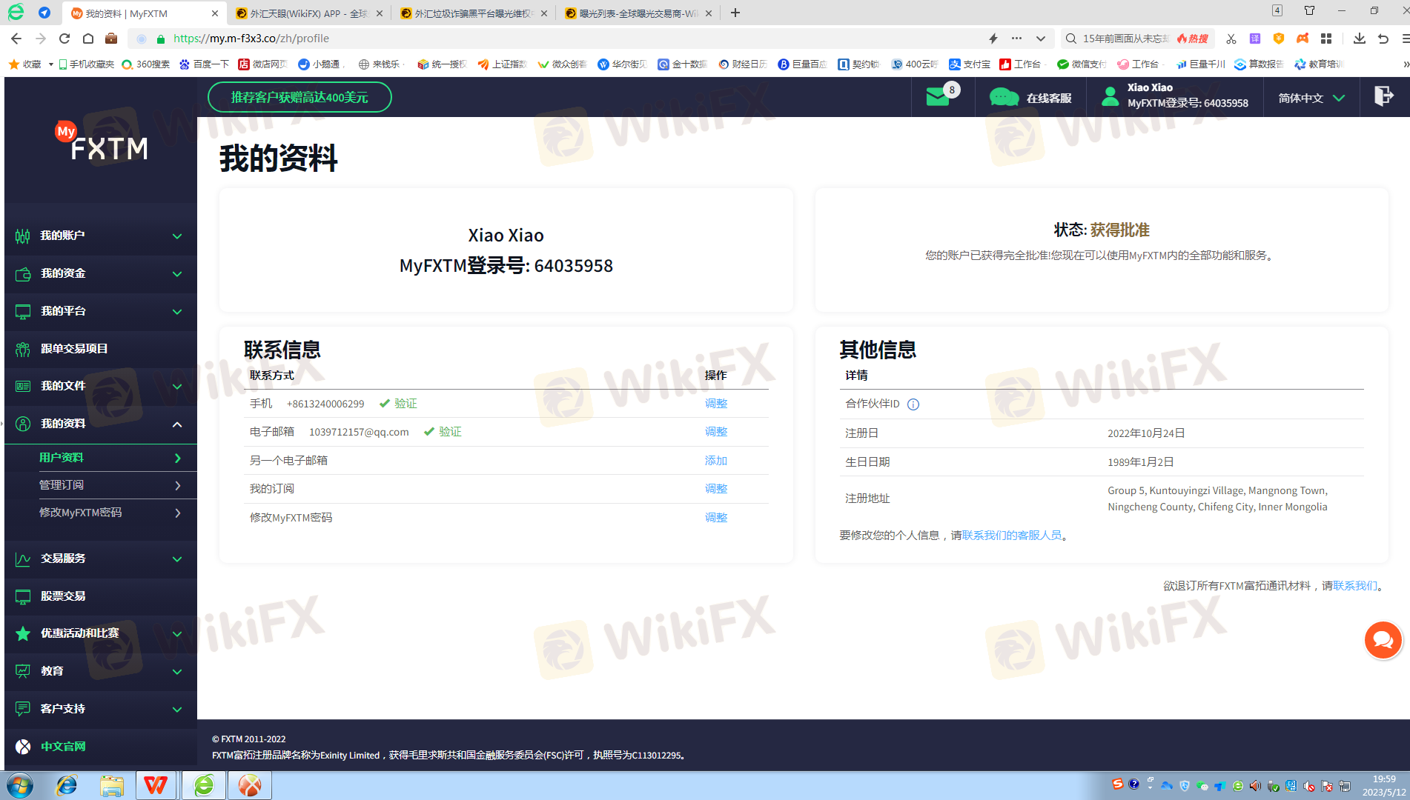Image resolution: width=1410 pixels, height=800 pixels.
Task: Open the orange floating chat button
Action: [x=1383, y=640]
